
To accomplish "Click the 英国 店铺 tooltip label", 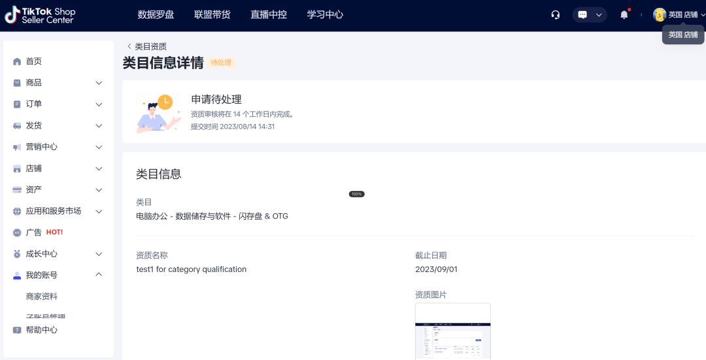I will click(683, 35).
